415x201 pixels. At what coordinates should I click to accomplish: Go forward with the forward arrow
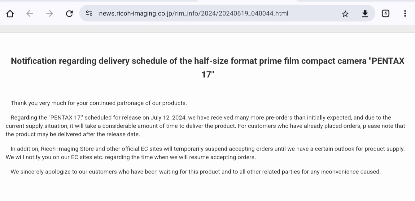(50, 13)
